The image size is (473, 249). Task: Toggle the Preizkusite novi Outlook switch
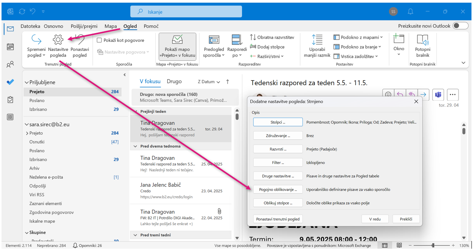click(x=460, y=26)
